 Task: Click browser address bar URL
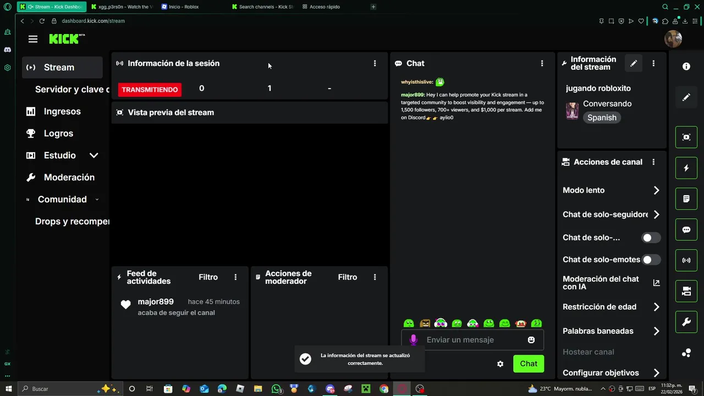[x=93, y=21]
